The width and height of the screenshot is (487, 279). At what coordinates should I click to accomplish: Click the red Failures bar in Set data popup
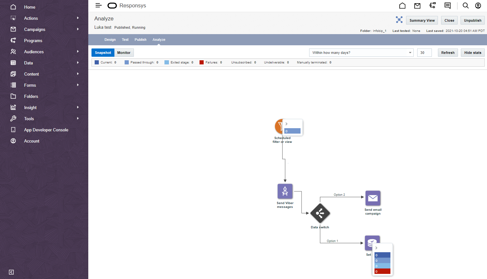(382, 271)
